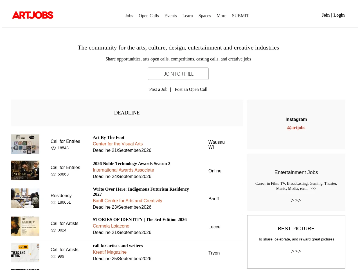The width and height of the screenshot is (360, 270).
Task: Open Write Over Here: Indigenous Futurism Residency 2027
Action: pos(141,192)
